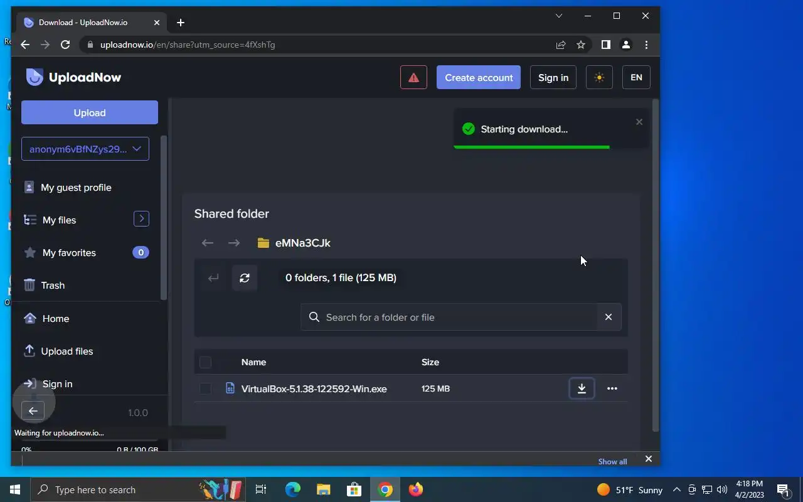803x502 pixels.
Task: Click the address bar URL
Action: [x=188, y=45]
